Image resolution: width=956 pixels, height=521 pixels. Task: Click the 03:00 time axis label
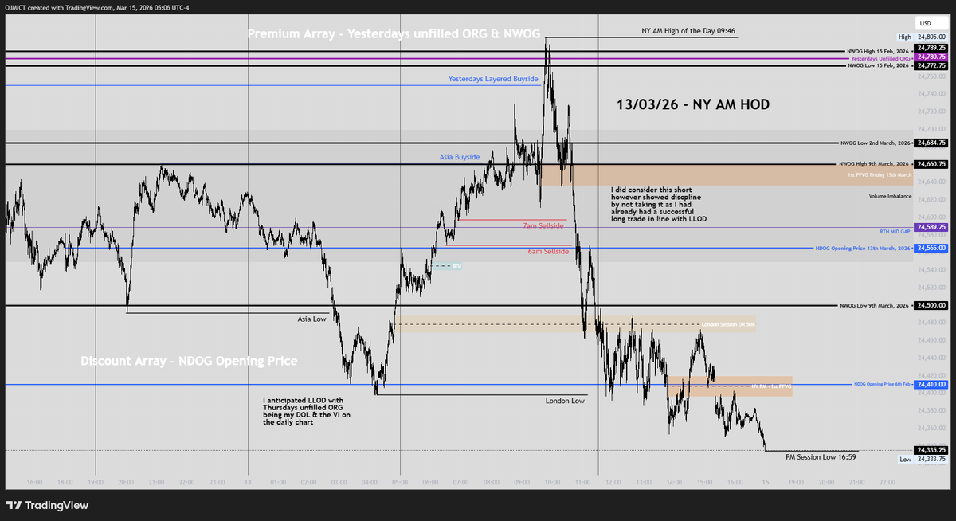(x=339, y=483)
